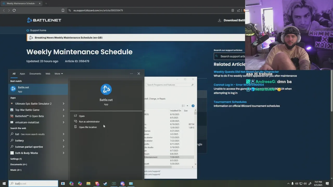Expand Ultimate Epic Battle Simulator 2 result
333x187 pixels.
pyautogui.click(x=63, y=104)
